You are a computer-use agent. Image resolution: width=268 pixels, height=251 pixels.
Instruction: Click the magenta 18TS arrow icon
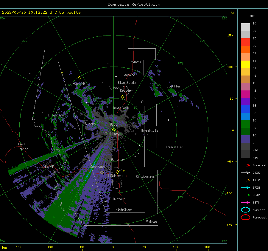tap(245, 203)
